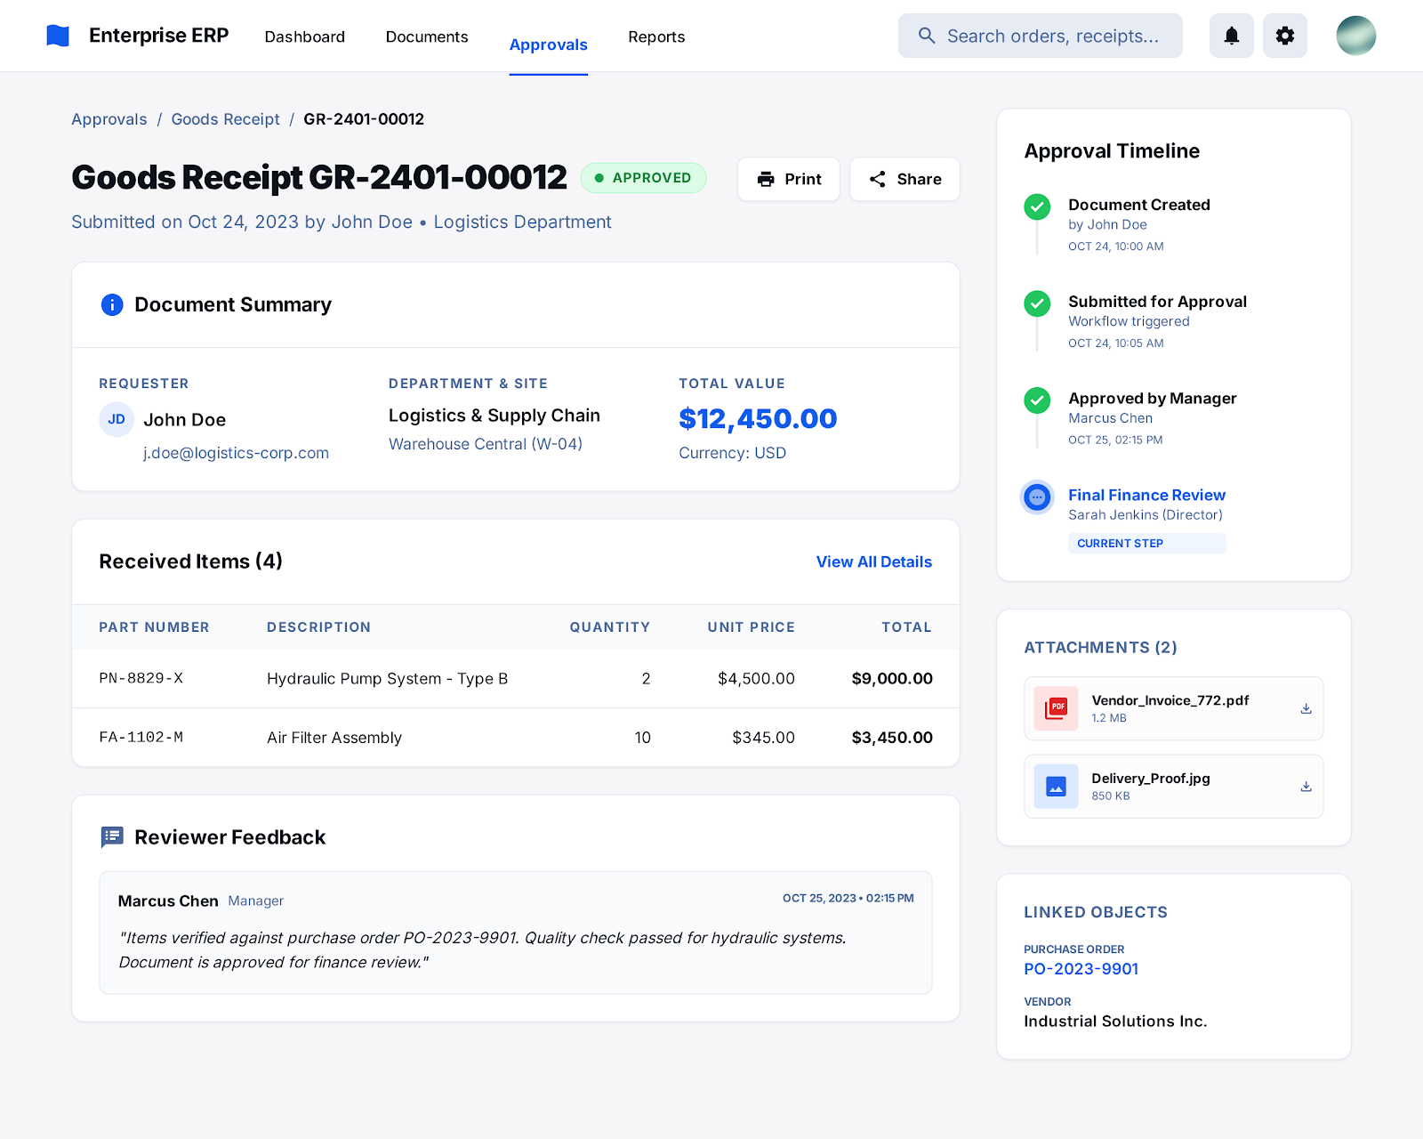Open View All Details link

click(873, 561)
